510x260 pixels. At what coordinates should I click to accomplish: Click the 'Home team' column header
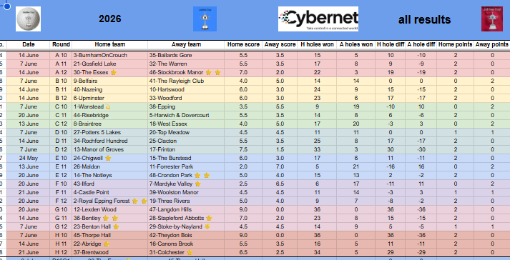click(110, 44)
